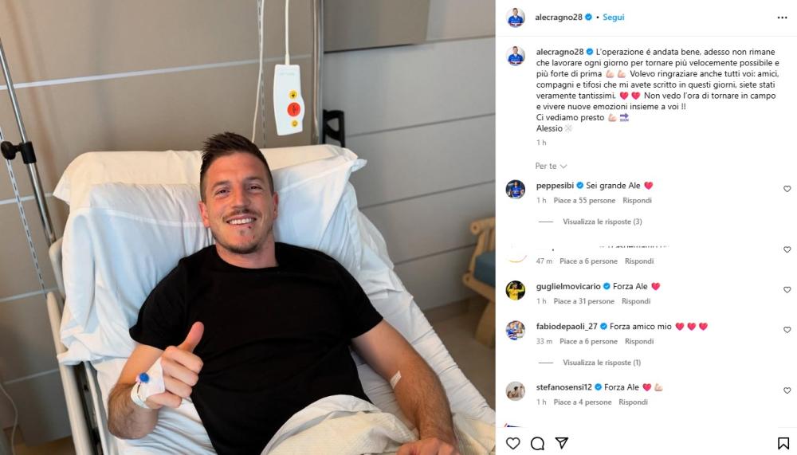797x455 pixels.
Task: Open the 'Per te' comment sorting dropdown
Action: pos(551,167)
